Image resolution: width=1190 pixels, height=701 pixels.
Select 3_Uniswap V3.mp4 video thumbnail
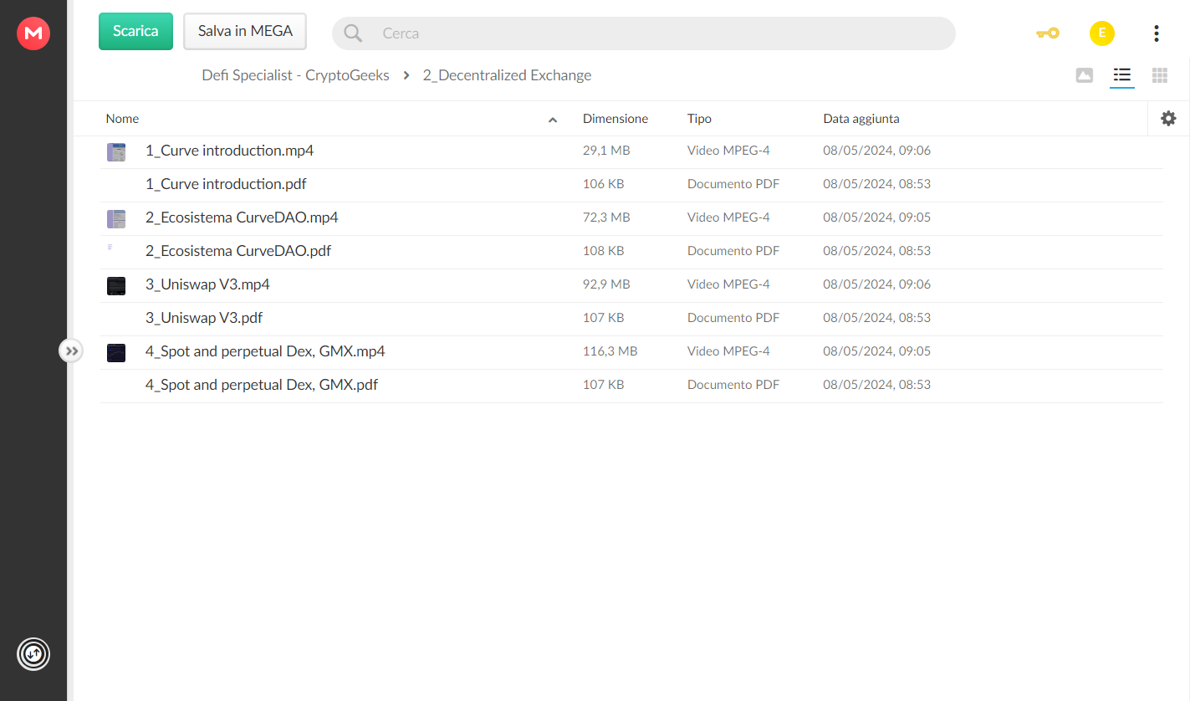coord(116,286)
